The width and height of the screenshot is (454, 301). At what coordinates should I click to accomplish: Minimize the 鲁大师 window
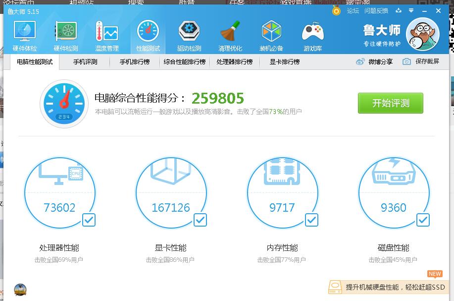click(424, 11)
